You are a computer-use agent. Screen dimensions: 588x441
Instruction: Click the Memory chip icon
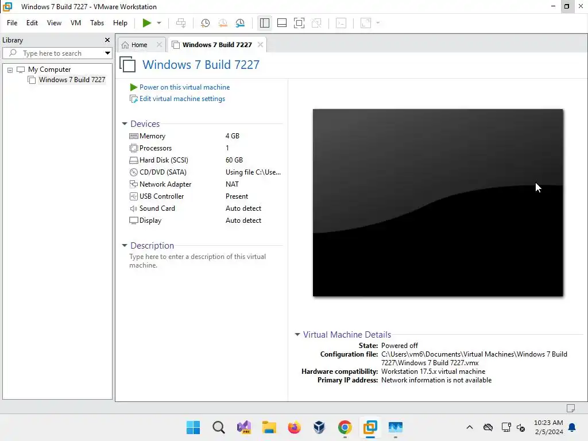(x=133, y=136)
